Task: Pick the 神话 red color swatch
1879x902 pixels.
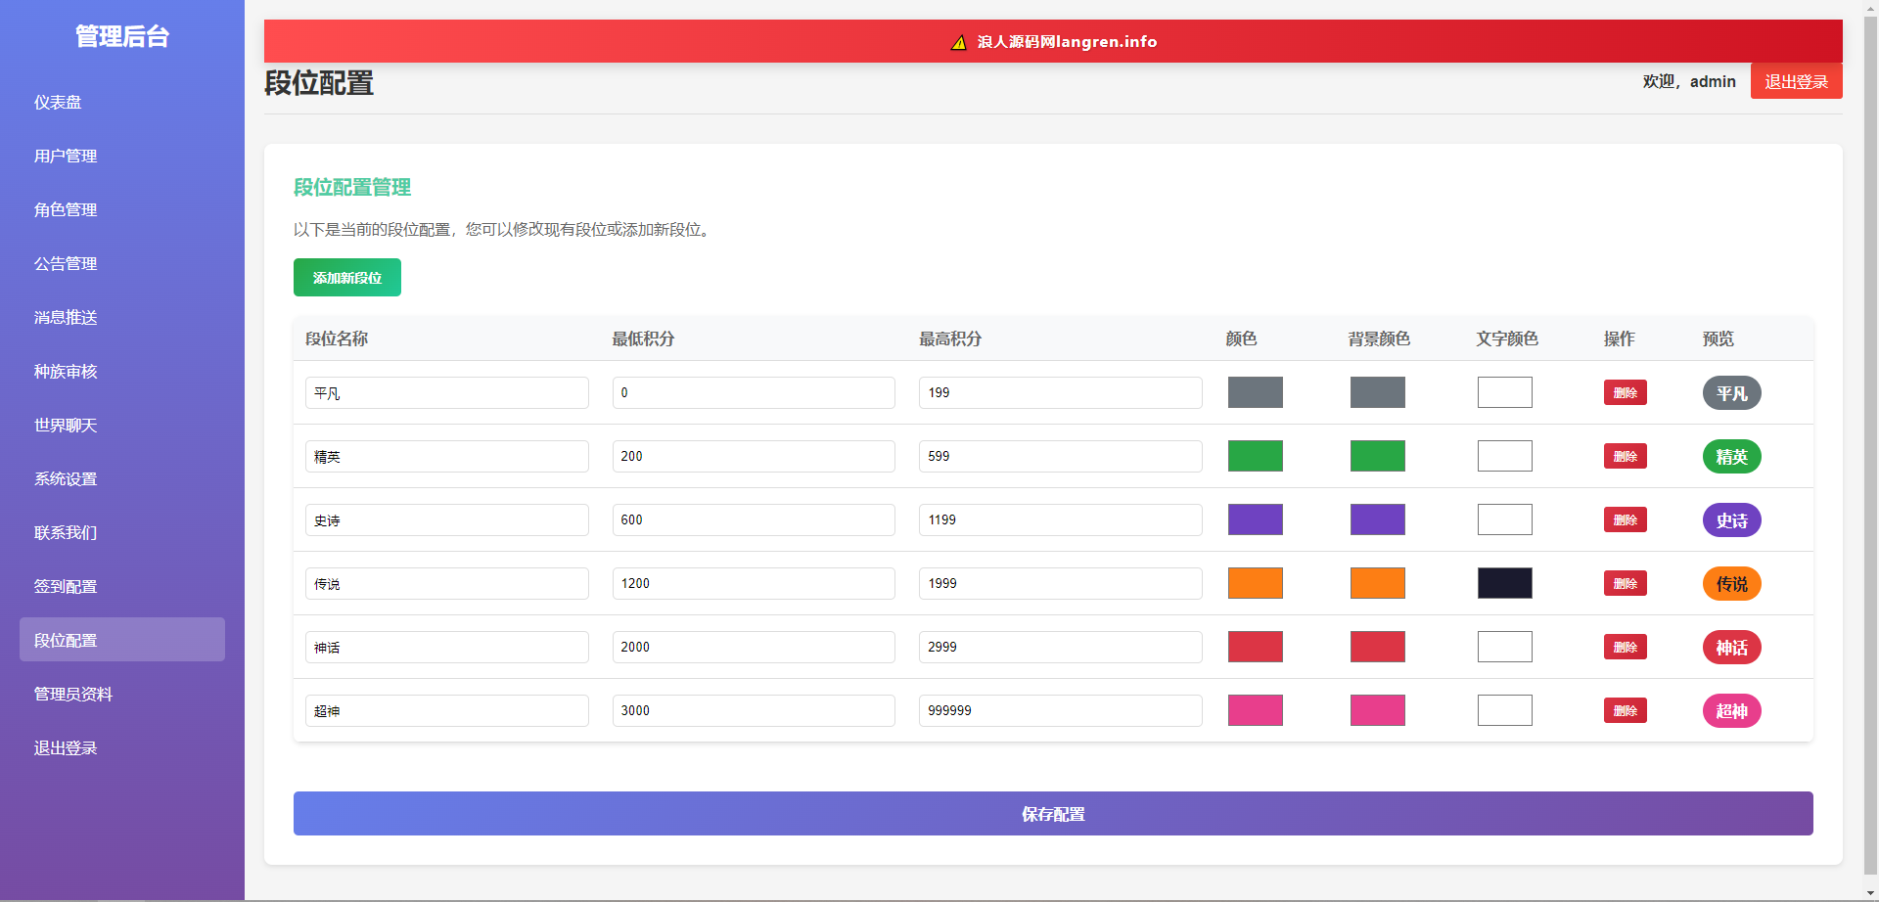Action: (1255, 648)
